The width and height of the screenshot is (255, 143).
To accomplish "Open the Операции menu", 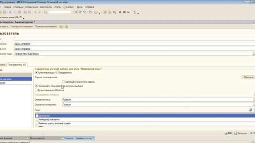I will pyautogui.click(x=18, y=7).
